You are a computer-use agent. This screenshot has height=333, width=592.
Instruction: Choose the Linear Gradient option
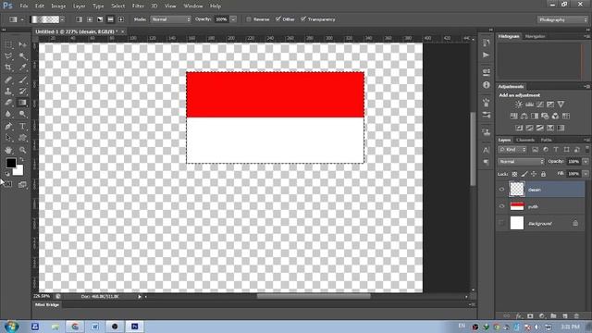[x=79, y=19]
